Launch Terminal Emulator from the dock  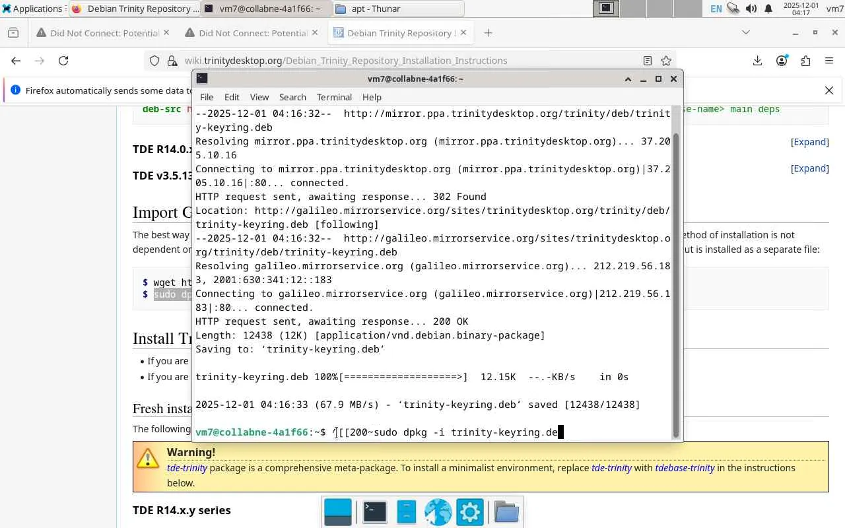tap(374, 512)
